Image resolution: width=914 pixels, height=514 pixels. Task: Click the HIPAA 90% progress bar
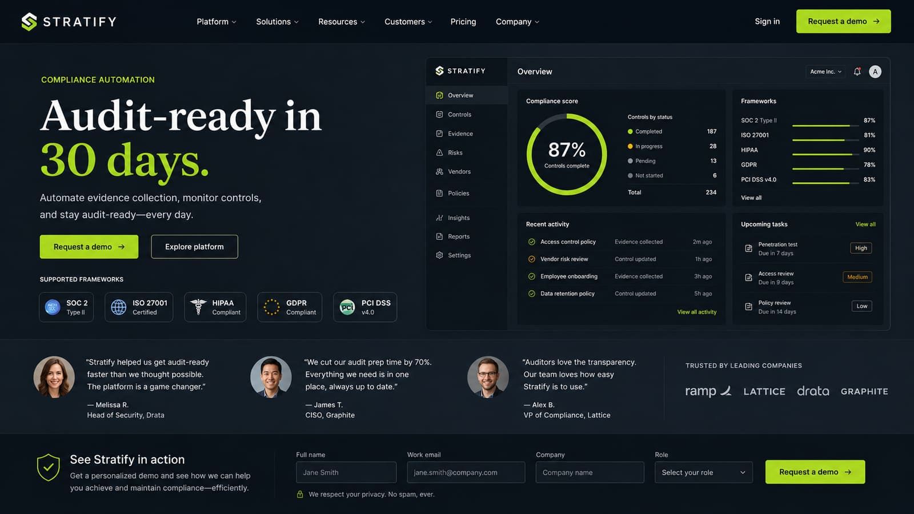pos(825,154)
